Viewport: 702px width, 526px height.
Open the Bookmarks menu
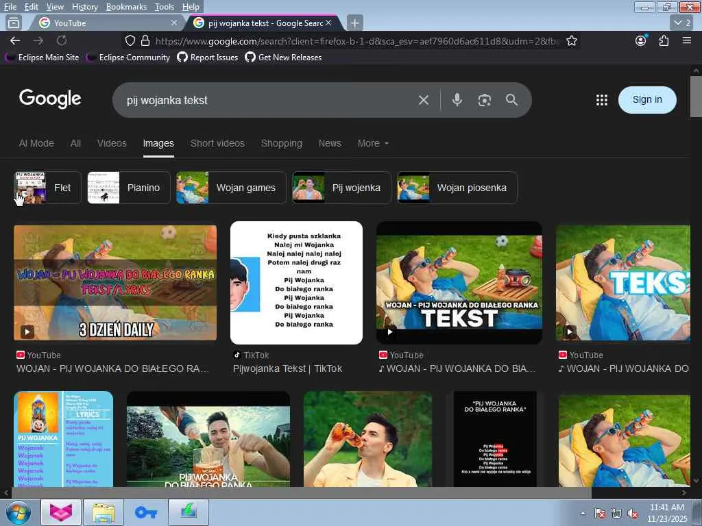(126, 7)
